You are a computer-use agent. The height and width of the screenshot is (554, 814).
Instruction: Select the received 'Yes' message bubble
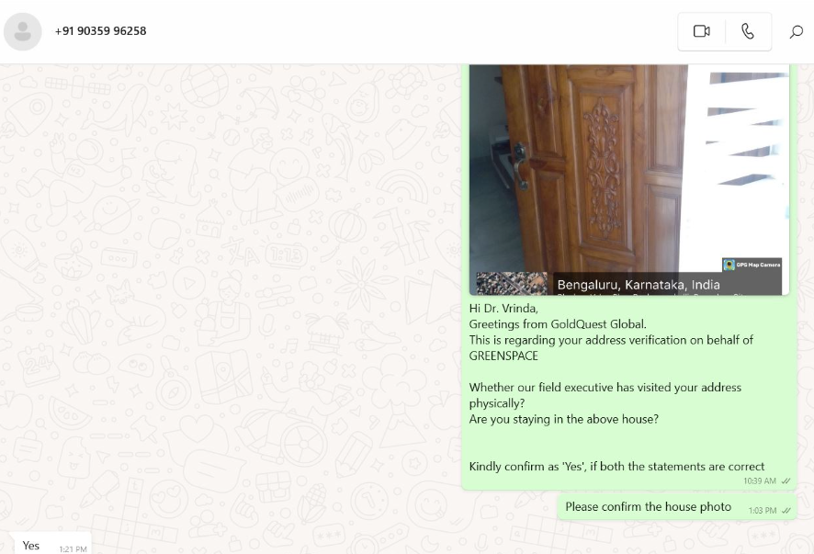point(51,543)
